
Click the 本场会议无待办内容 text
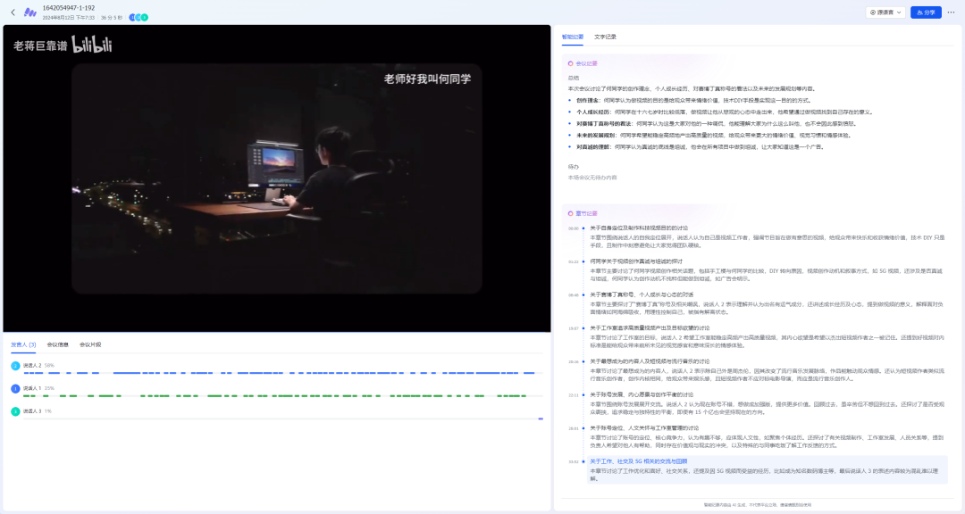pyautogui.click(x=592, y=178)
